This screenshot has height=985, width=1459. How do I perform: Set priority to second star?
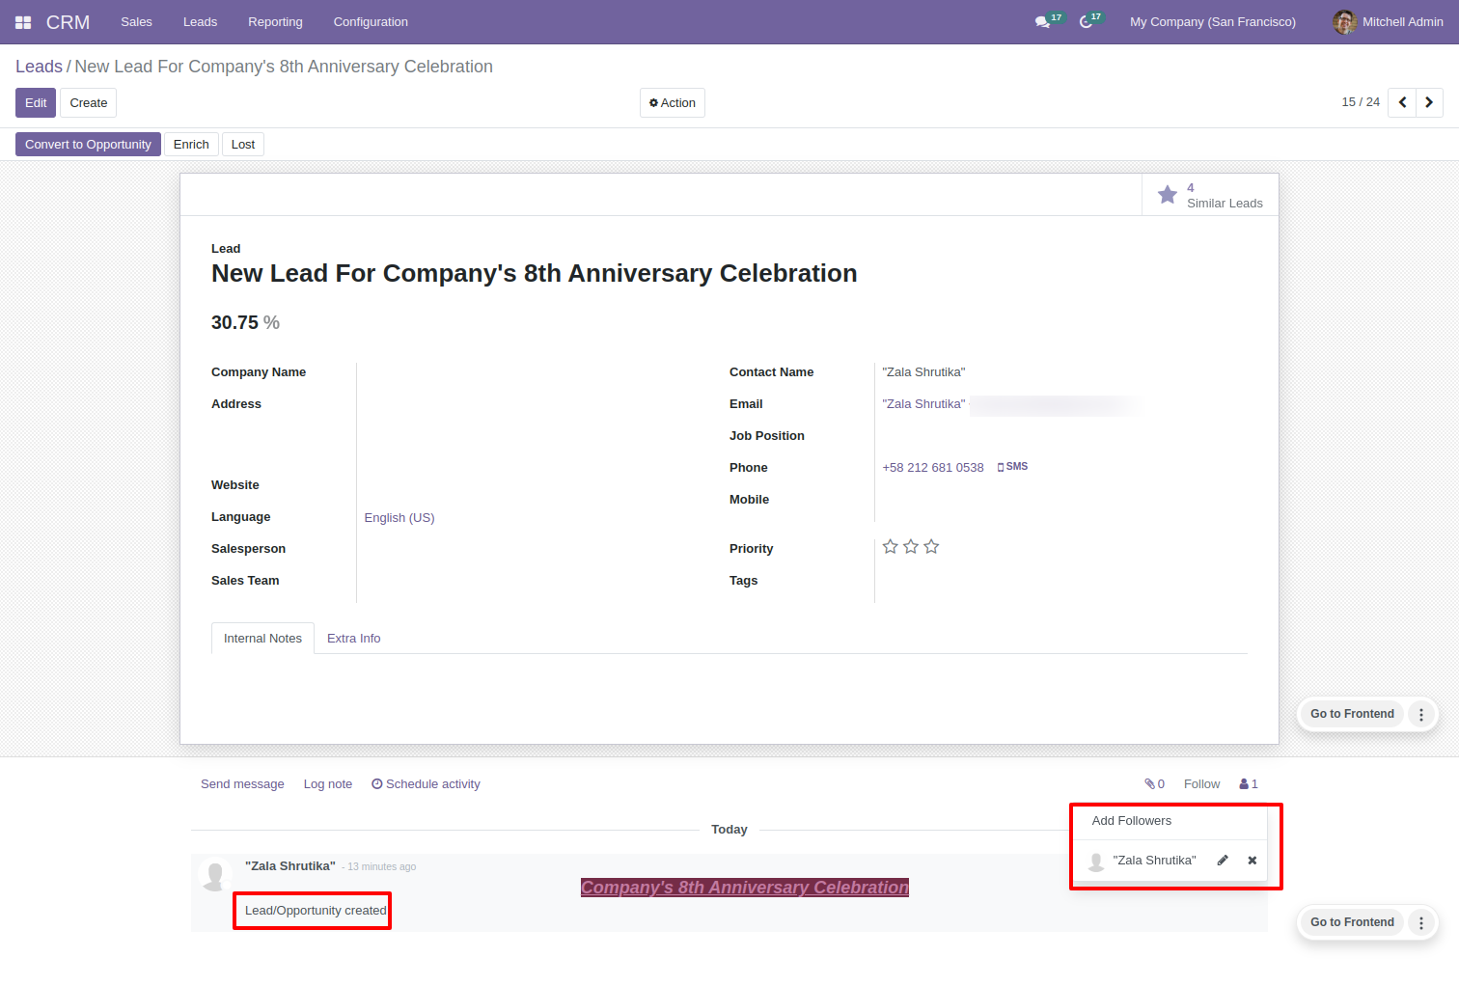[910, 547]
